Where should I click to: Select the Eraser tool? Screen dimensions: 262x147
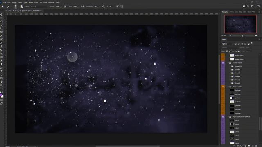[2, 53]
